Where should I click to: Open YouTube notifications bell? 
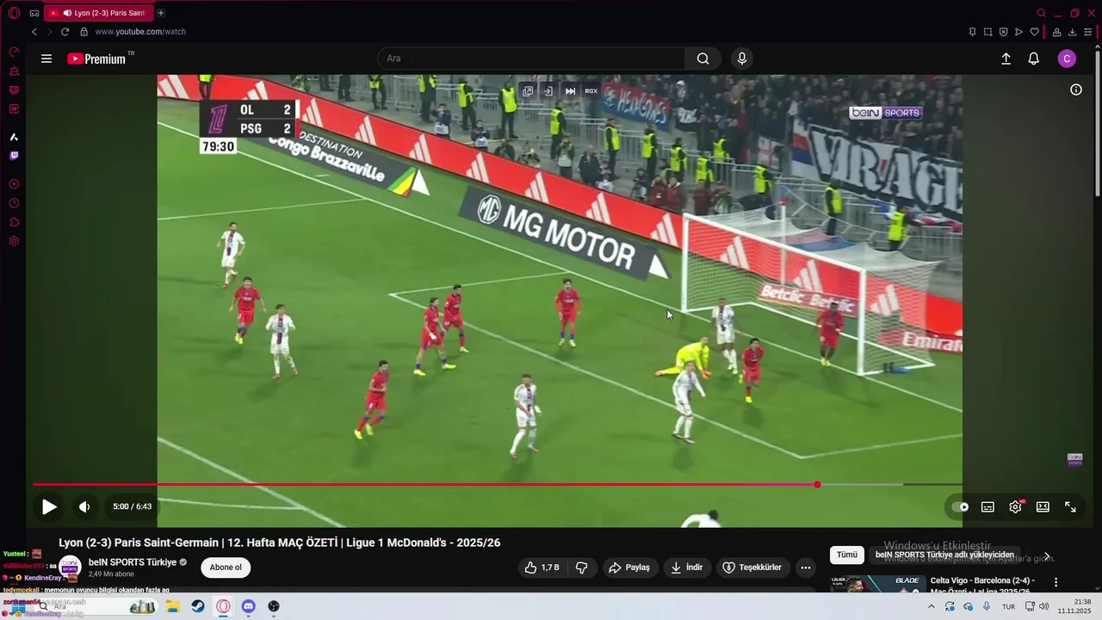tap(1034, 59)
